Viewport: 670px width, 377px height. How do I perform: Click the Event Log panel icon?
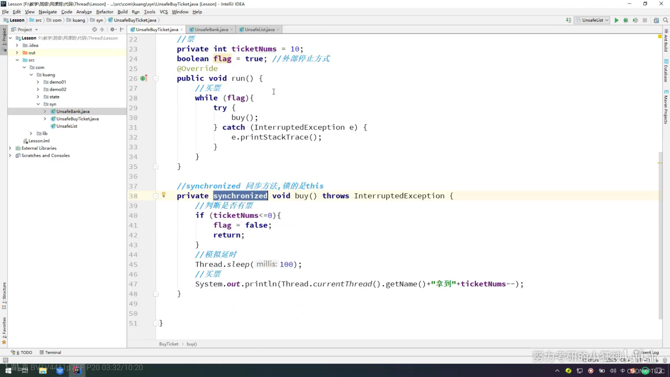[x=637, y=352]
